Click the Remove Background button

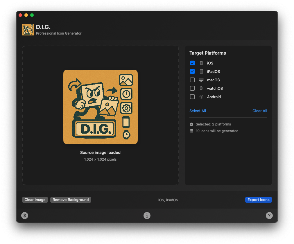click(x=71, y=200)
